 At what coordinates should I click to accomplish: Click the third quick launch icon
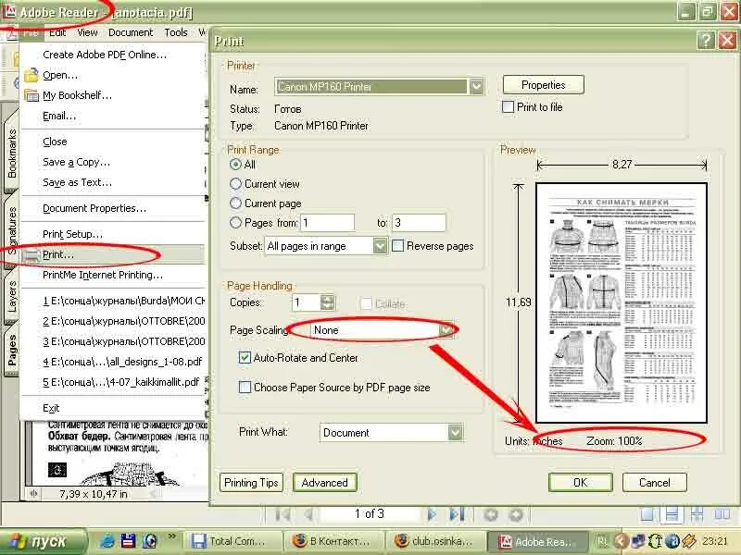pos(149,541)
